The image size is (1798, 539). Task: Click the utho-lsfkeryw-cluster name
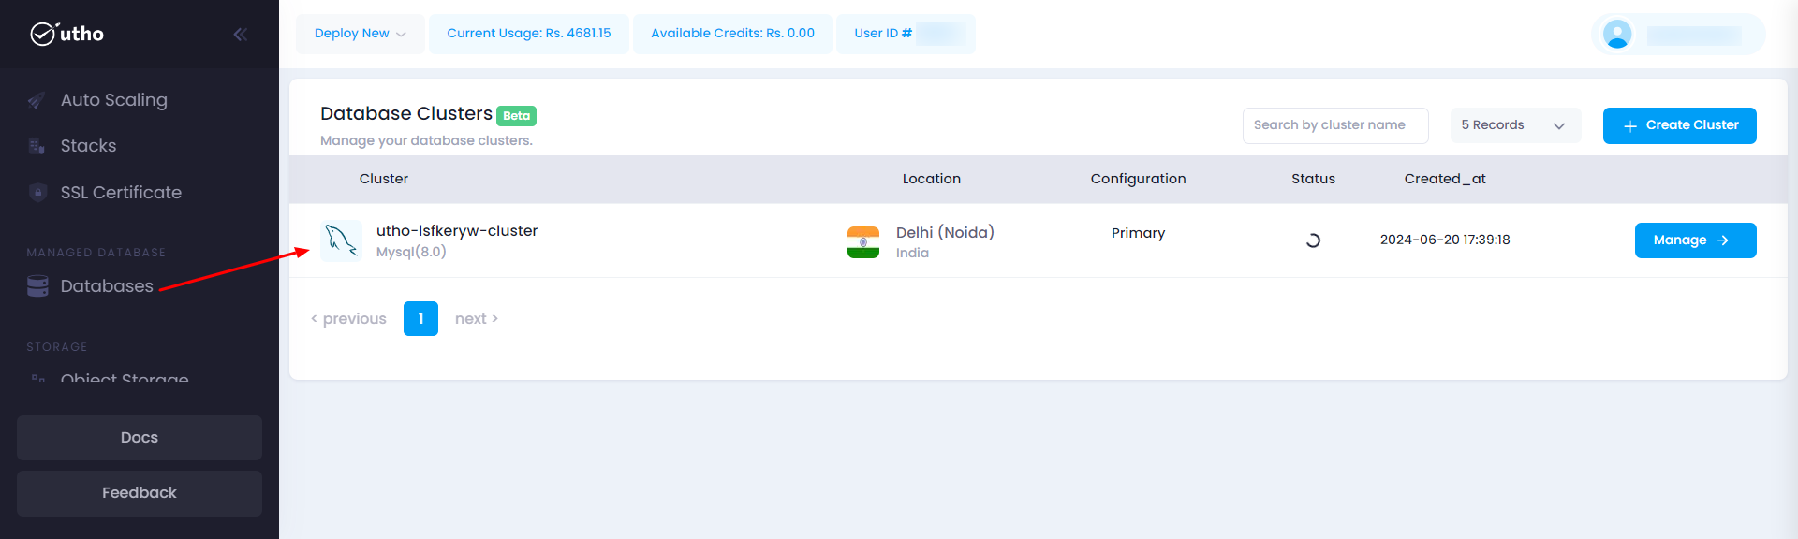pyautogui.click(x=457, y=231)
